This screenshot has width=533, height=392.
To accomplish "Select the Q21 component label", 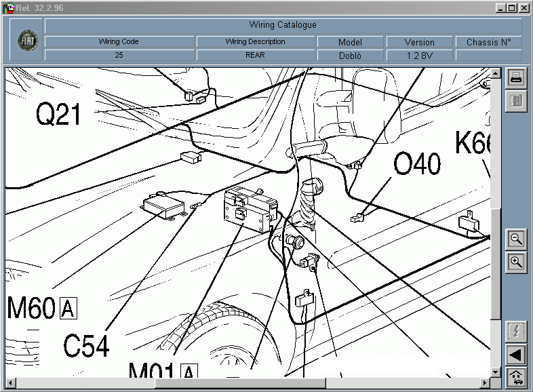I will click(58, 114).
